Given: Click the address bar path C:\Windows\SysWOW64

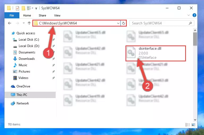Looking at the screenshot, I should tap(58, 23).
